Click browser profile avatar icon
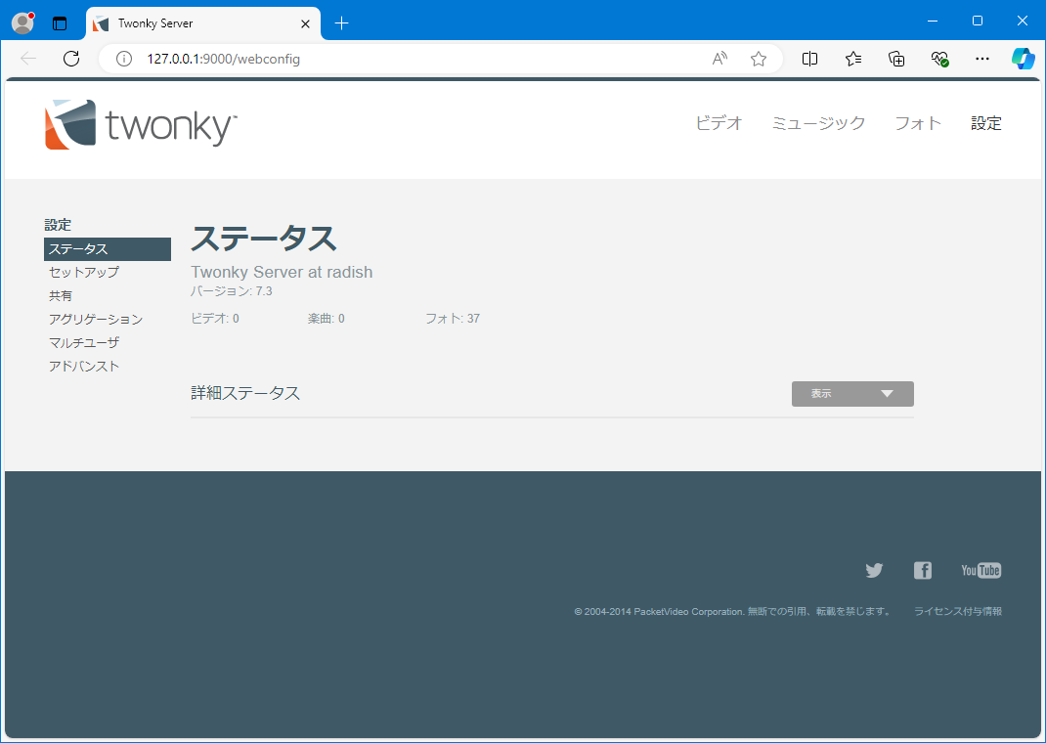The width and height of the screenshot is (1046, 743). tap(23, 22)
